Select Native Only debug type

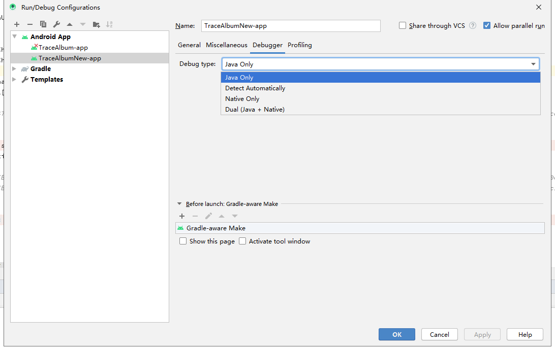(x=242, y=98)
